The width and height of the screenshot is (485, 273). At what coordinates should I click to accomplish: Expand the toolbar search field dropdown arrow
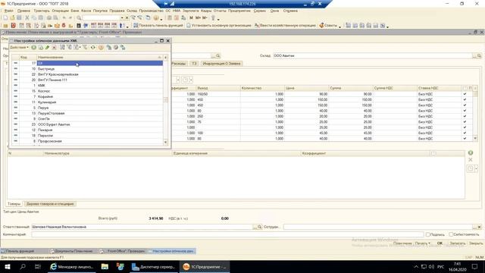(x=122, y=18)
